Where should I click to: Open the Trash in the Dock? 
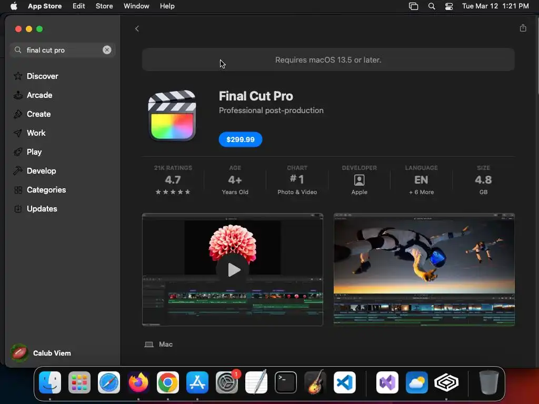point(489,382)
